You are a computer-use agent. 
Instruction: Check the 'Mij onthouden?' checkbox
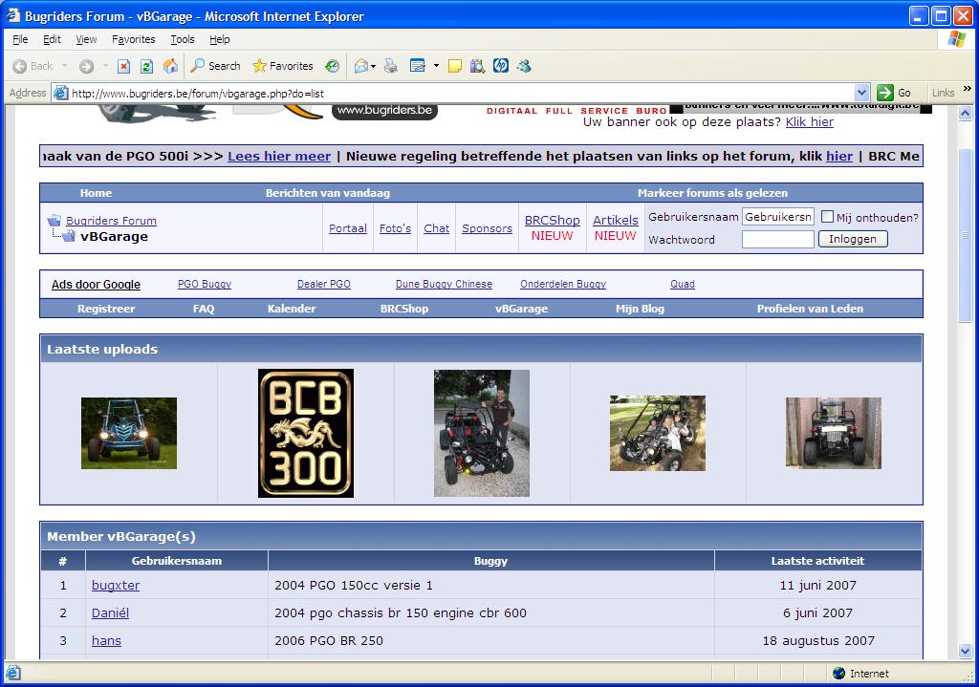click(827, 217)
